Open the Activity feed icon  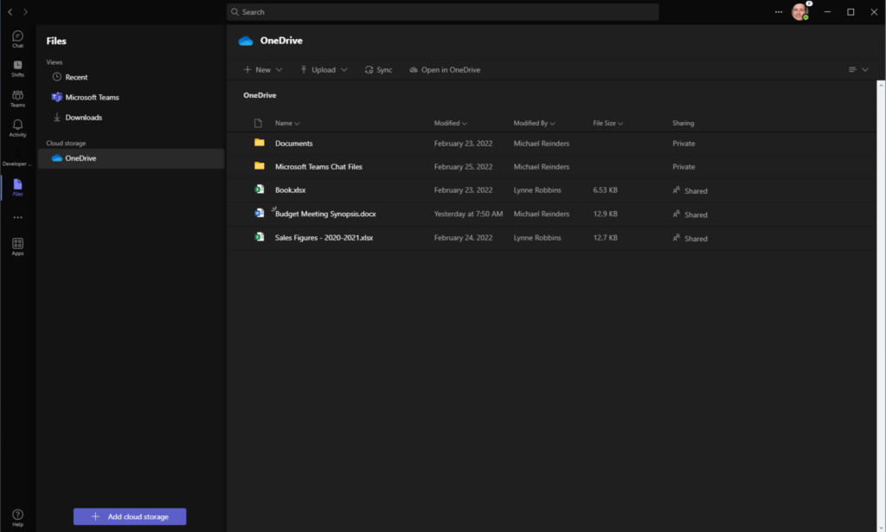[17, 128]
